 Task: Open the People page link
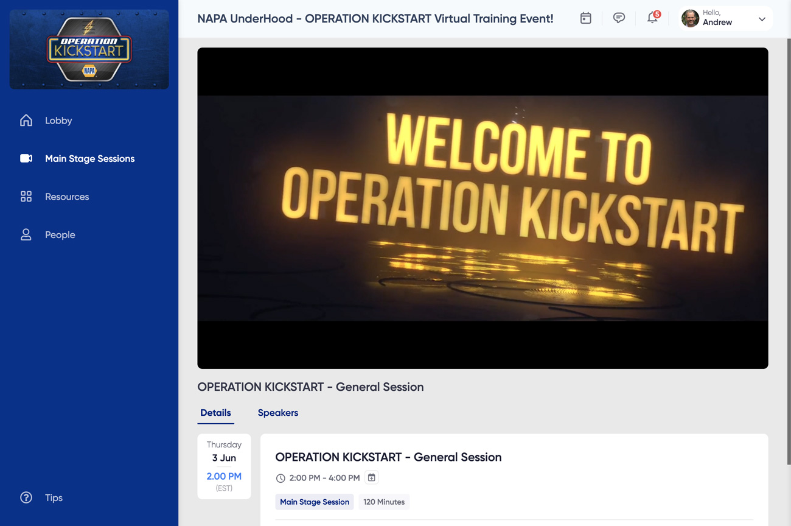tap(60, 235)
